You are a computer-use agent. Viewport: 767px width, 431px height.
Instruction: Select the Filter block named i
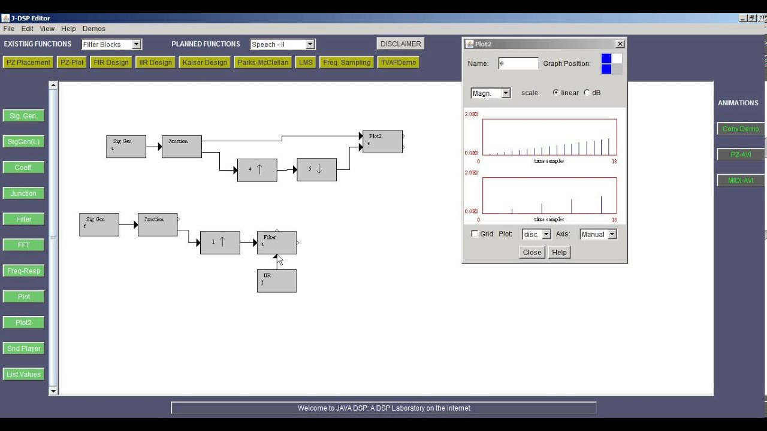(x=277, y=242)
